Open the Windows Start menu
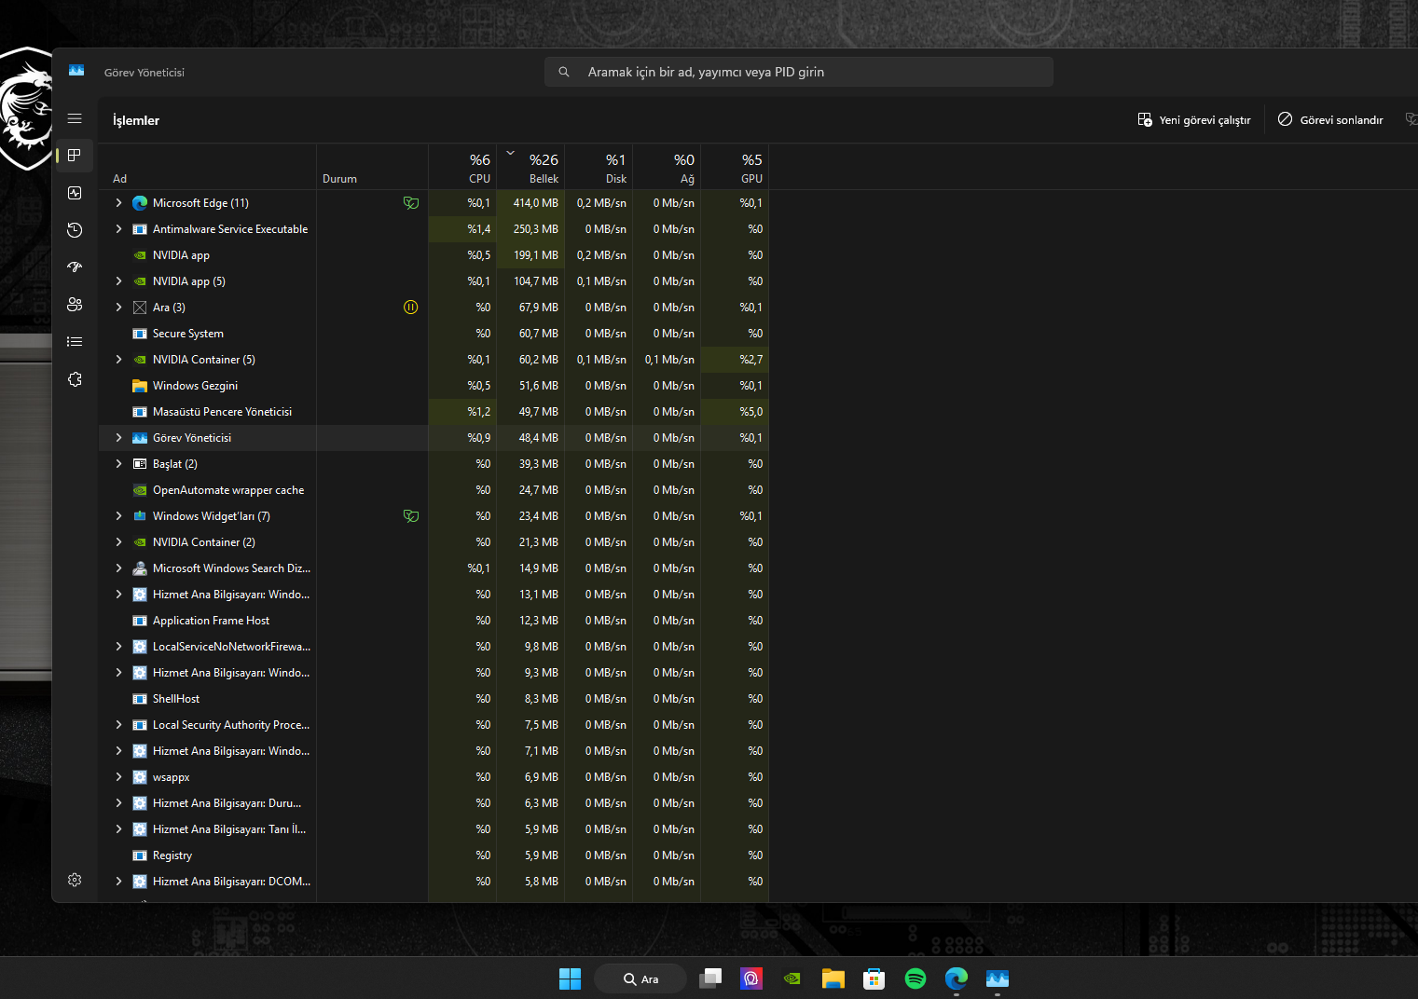The image size is (1418, 999). tap(570, 978)
